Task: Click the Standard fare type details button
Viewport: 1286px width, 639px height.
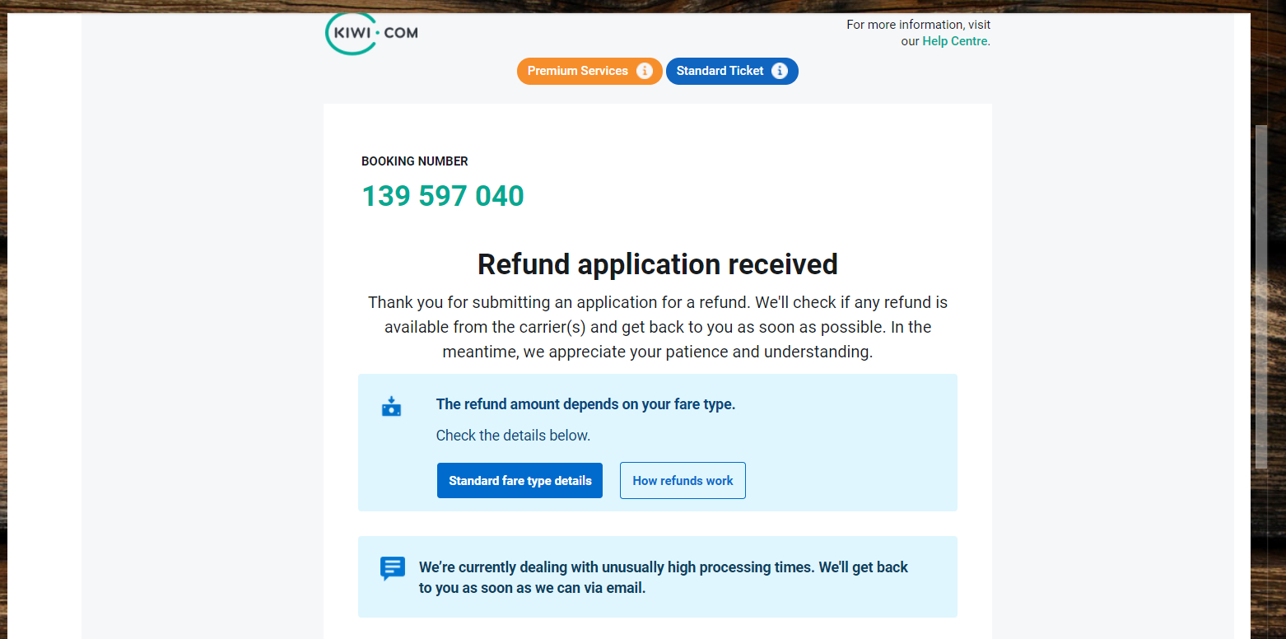Action: pyautogui.click(x=520, y=480)
